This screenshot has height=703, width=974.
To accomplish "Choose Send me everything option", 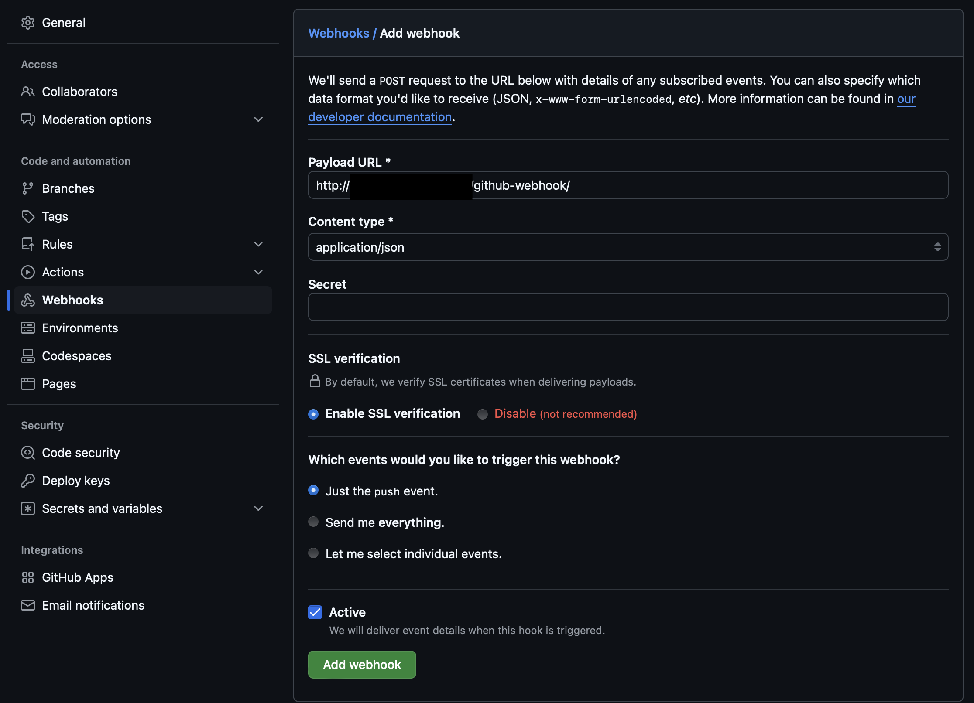I will 313,522.
